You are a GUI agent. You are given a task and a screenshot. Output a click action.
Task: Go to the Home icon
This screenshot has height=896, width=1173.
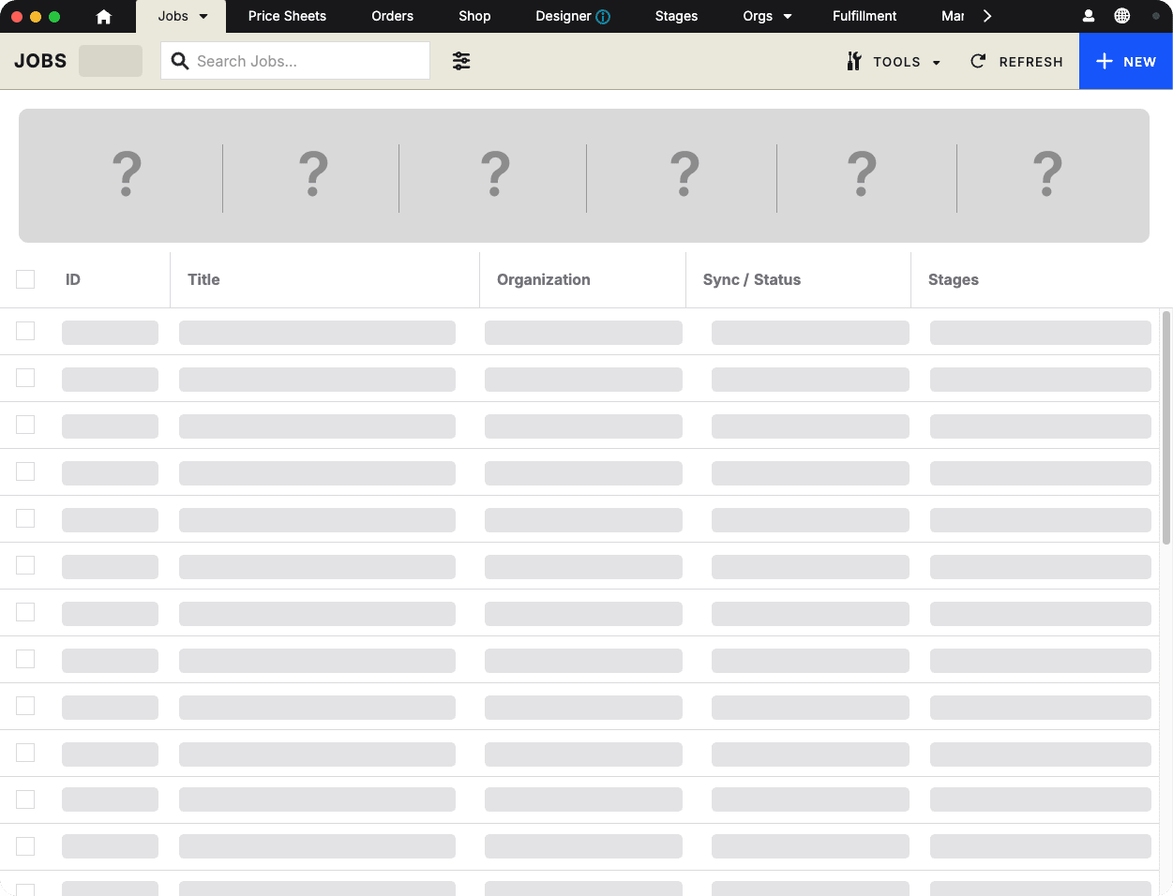pos(104,16)
